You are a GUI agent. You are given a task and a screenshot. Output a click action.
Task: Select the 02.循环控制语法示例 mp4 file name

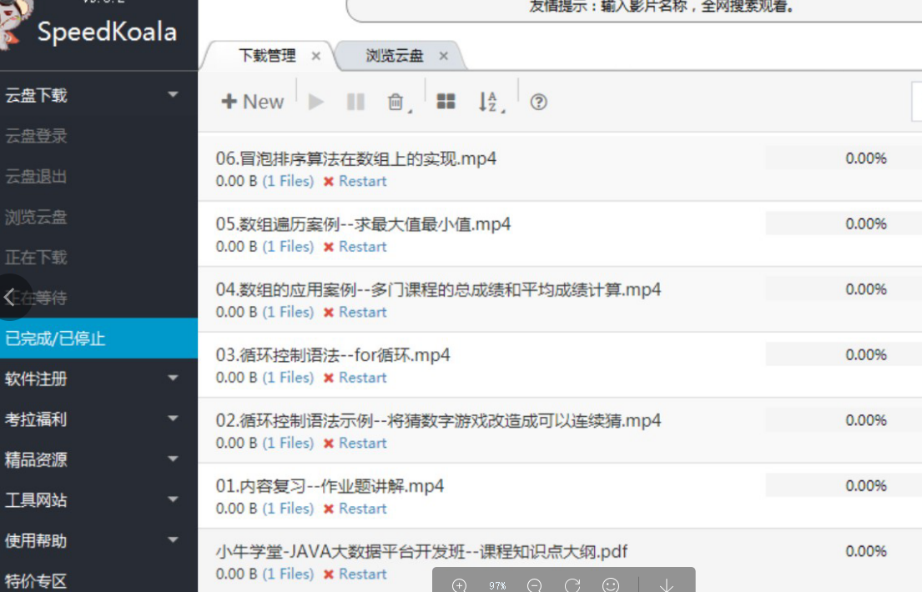click(x=438, y=421)
